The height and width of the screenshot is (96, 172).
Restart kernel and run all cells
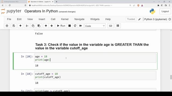tap(81, 26)
